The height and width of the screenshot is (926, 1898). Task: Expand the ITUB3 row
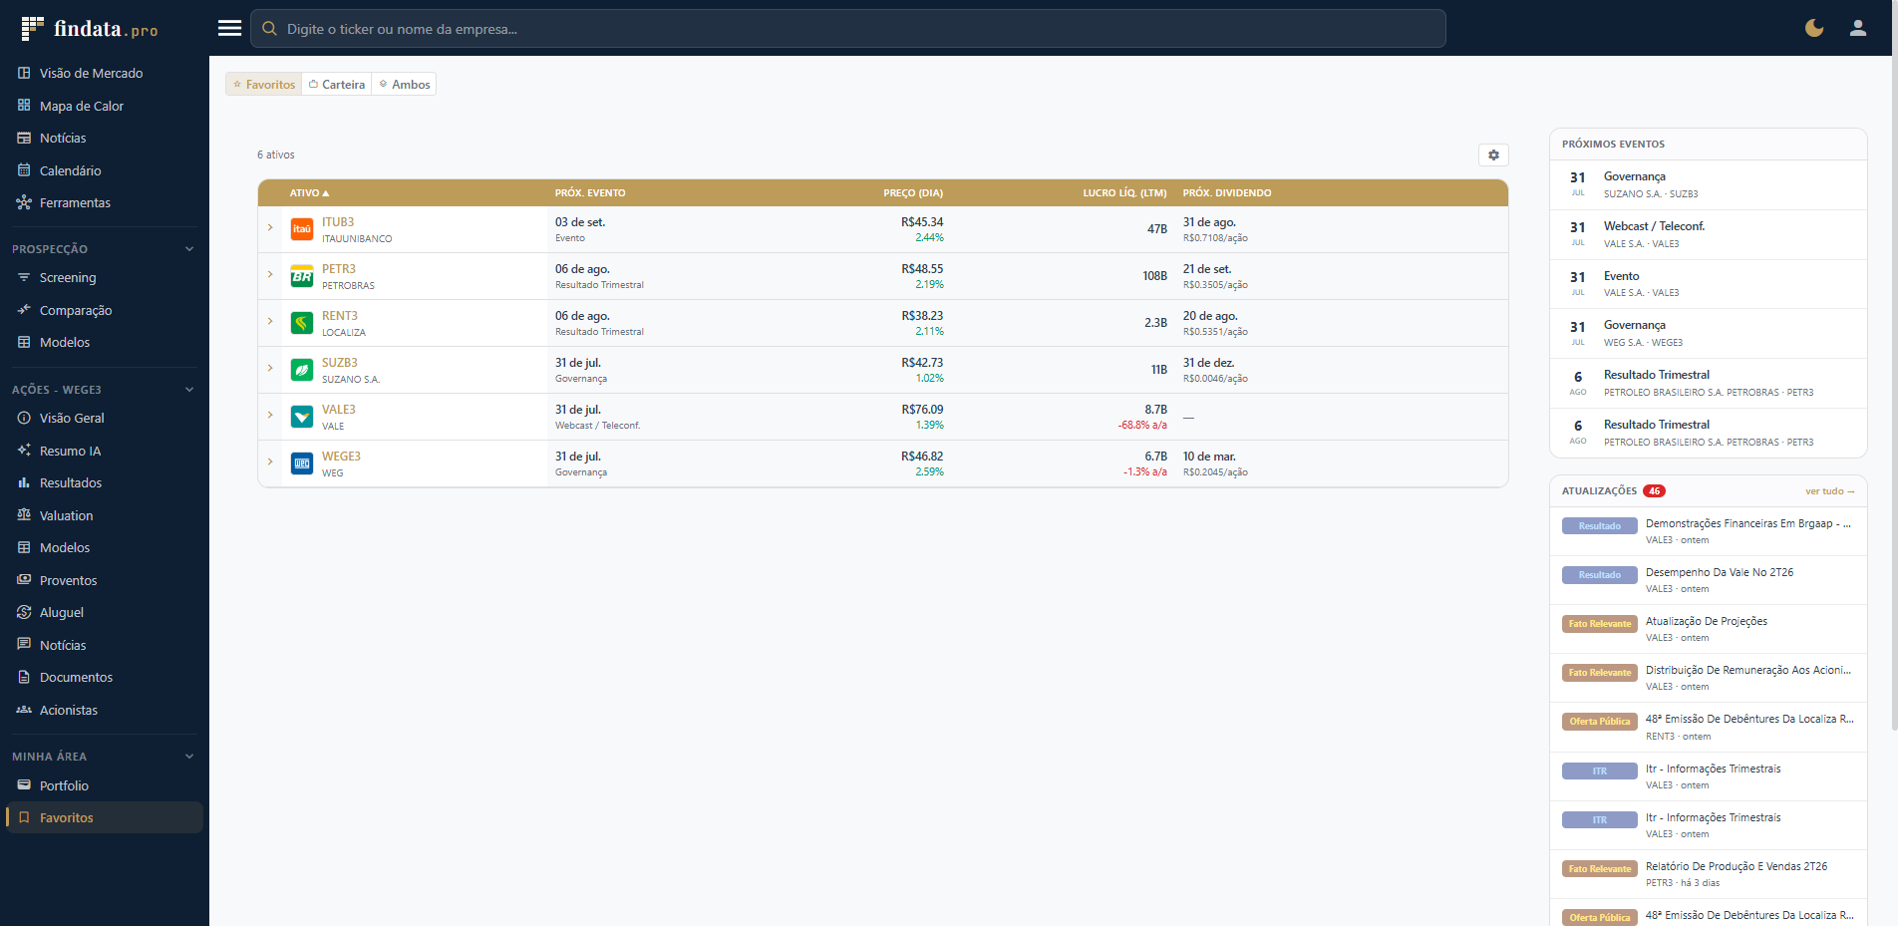[270, 227]
